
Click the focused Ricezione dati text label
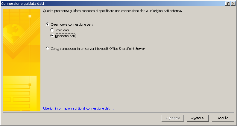click(65, 36)
